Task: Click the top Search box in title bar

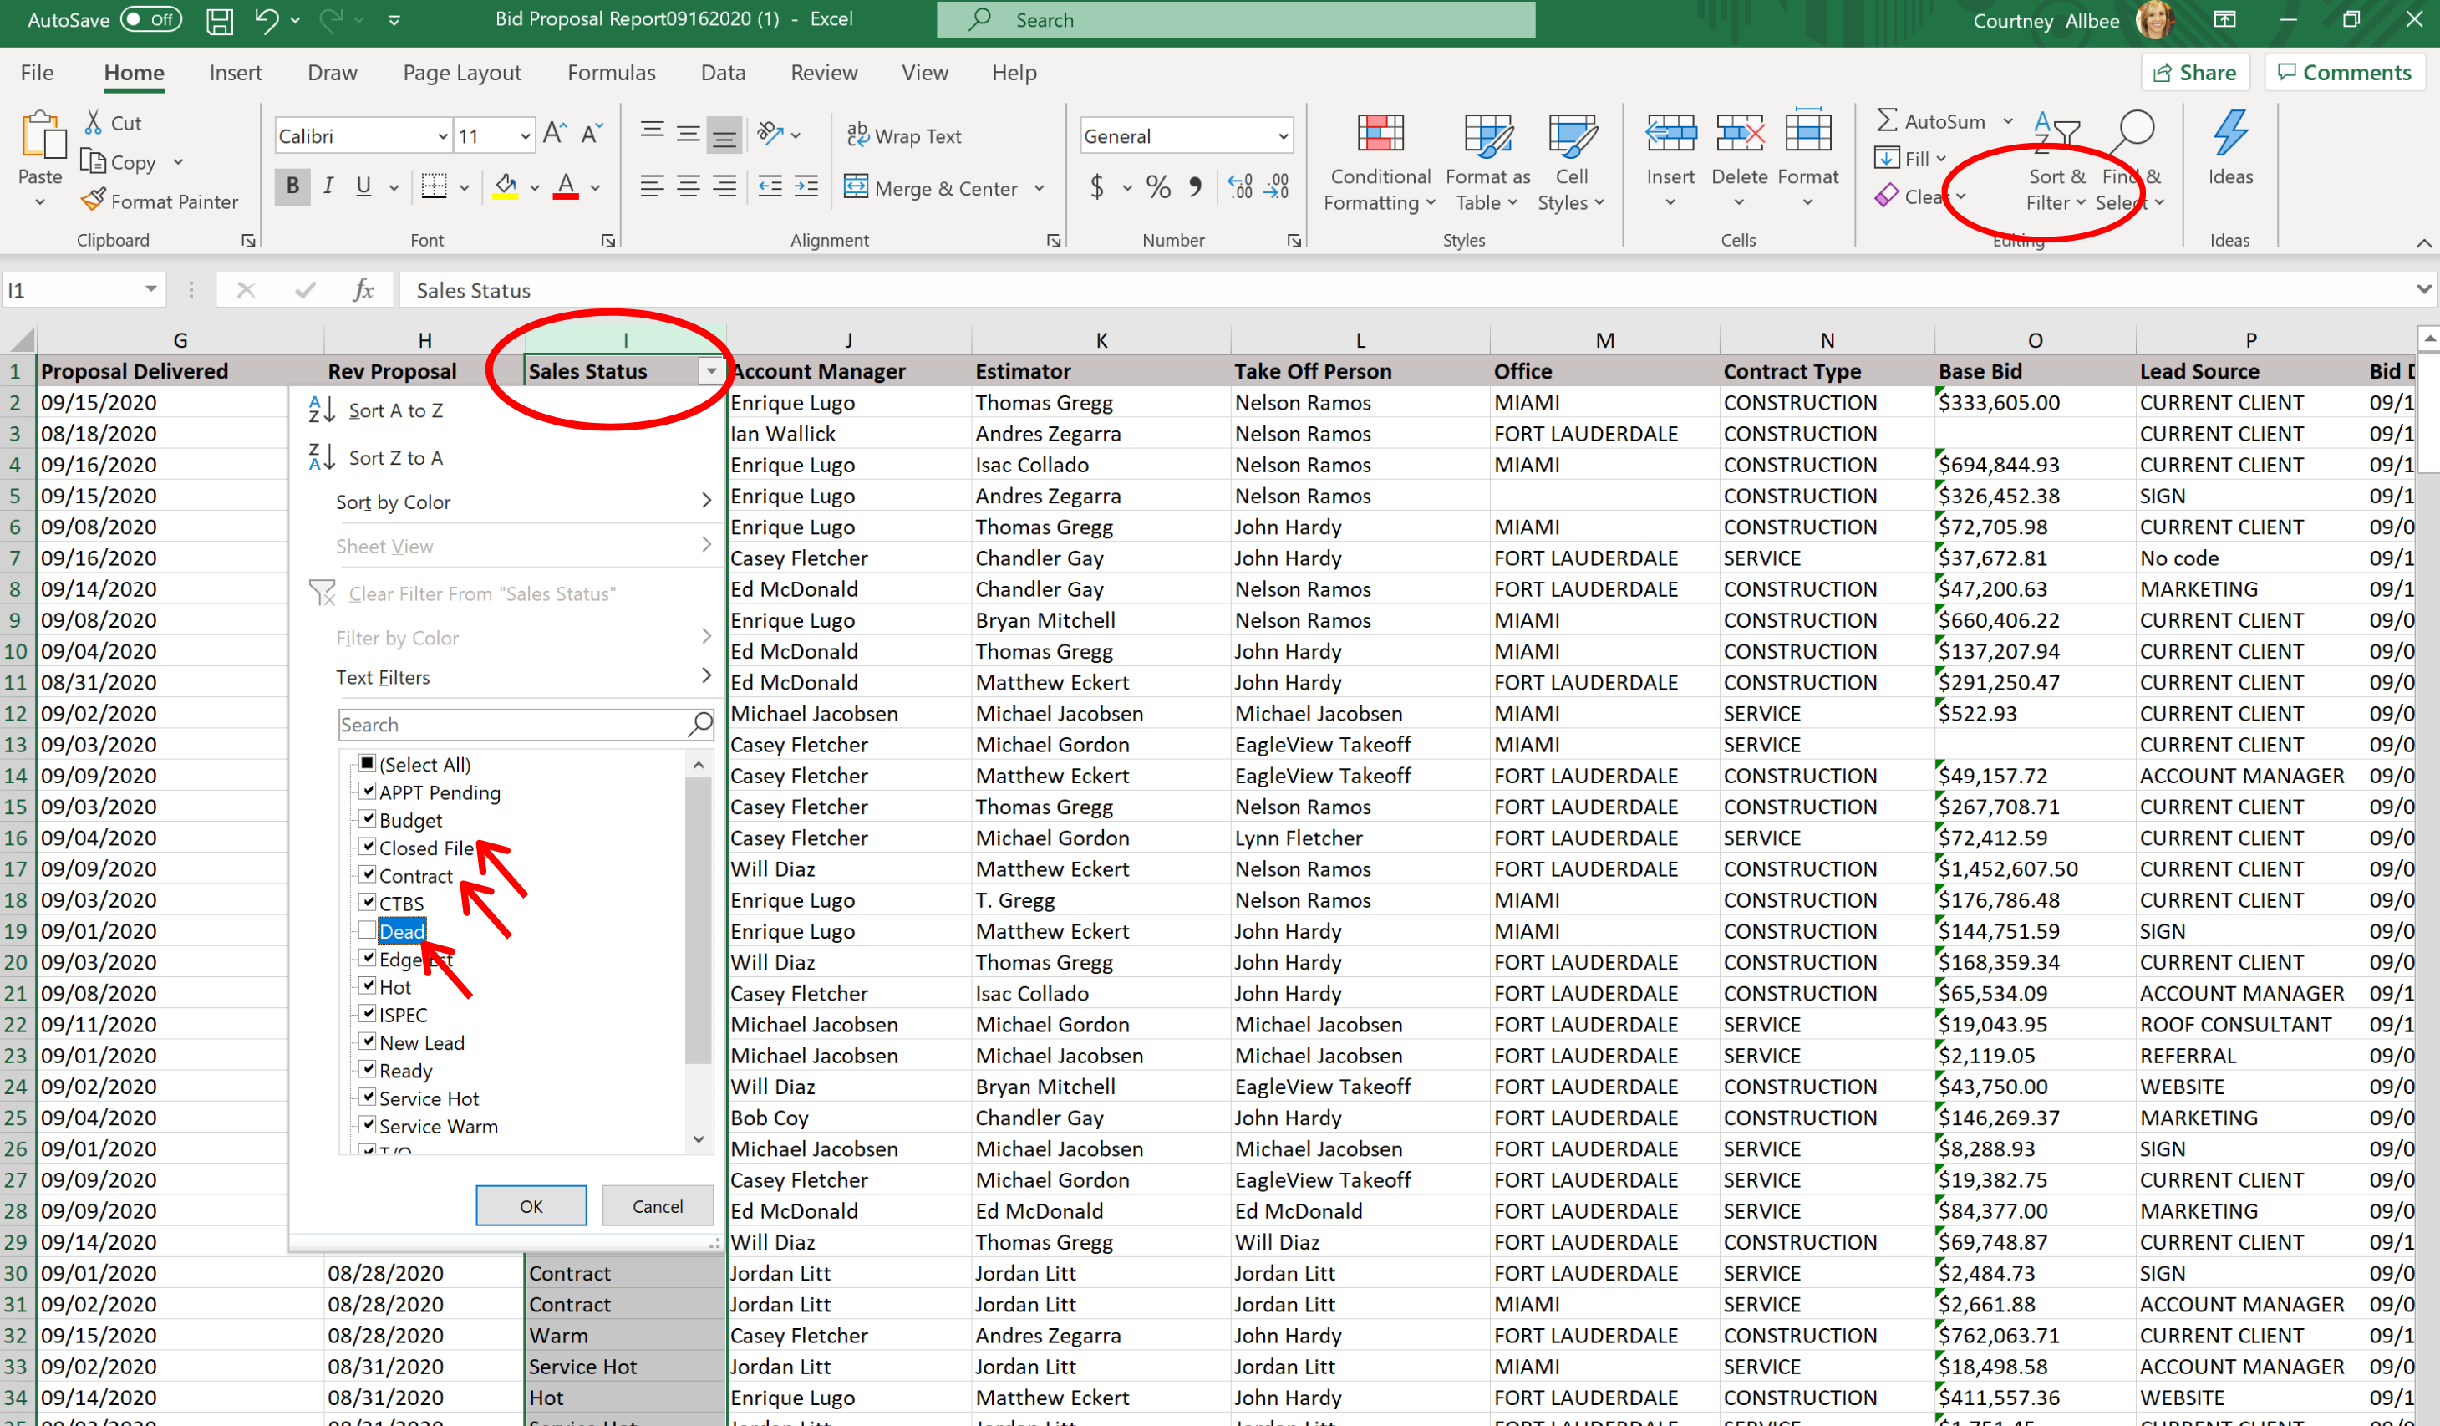Action: (1236, 19)
